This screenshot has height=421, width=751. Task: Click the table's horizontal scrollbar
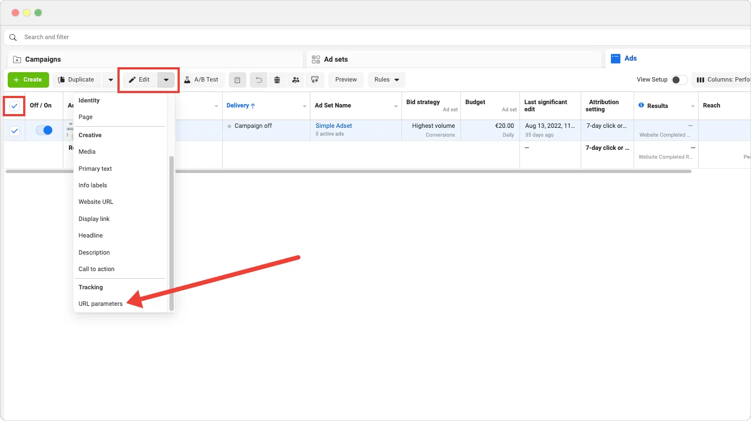[x=348, y=171]
